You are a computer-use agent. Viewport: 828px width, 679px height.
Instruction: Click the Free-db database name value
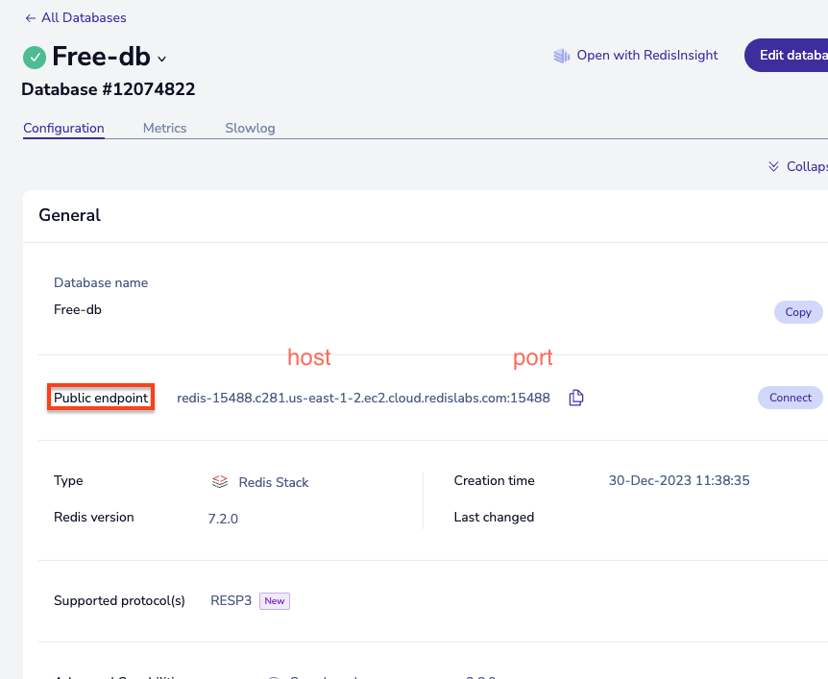pos(78,309)
